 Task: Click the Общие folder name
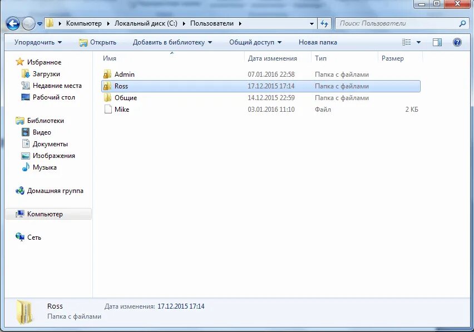[126, 97]
